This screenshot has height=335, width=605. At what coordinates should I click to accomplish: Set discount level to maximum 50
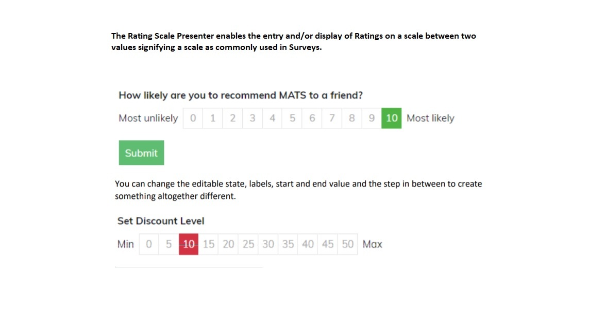point(348,244)
